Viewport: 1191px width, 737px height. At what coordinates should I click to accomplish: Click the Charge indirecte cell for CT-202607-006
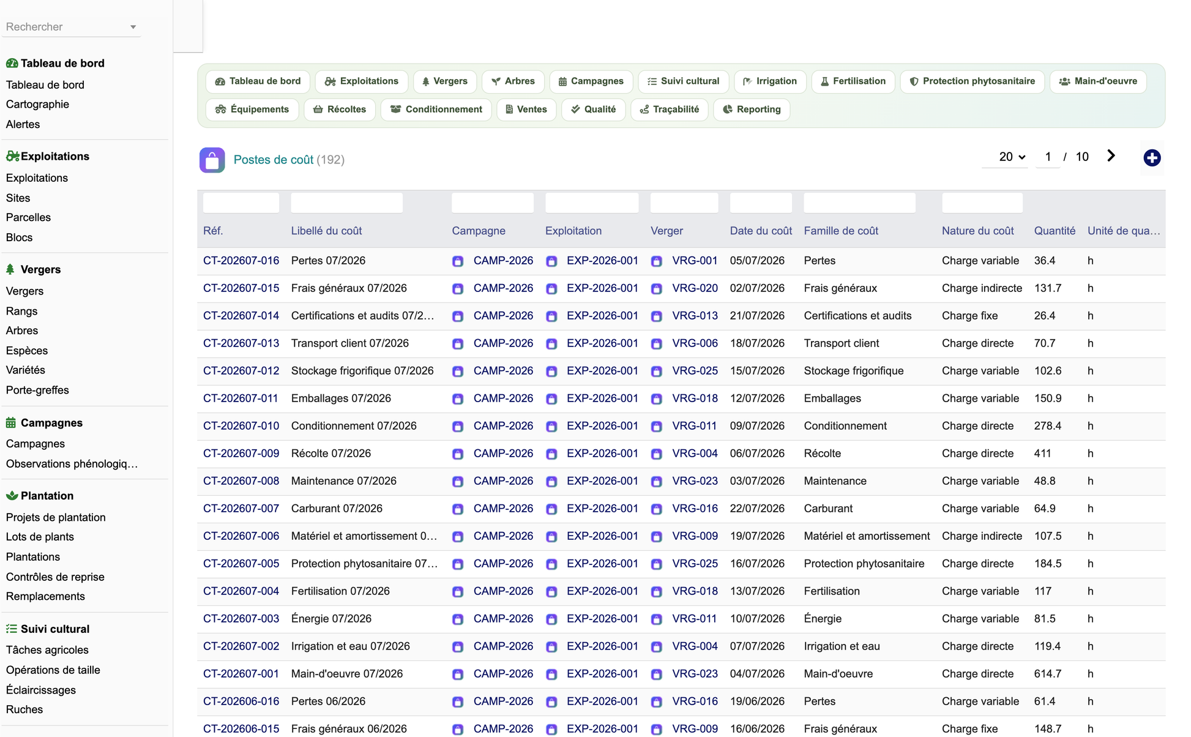[982, 536]
